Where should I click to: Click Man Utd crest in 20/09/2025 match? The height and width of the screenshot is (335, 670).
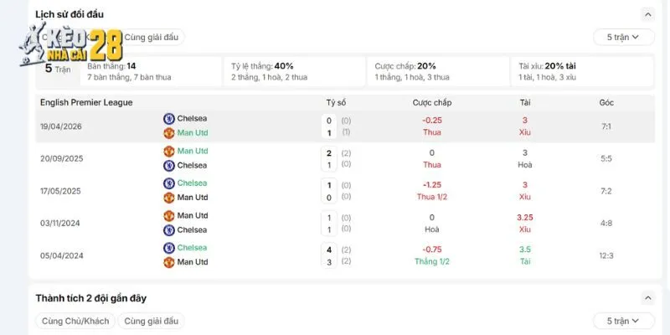[x=169, y=152]
